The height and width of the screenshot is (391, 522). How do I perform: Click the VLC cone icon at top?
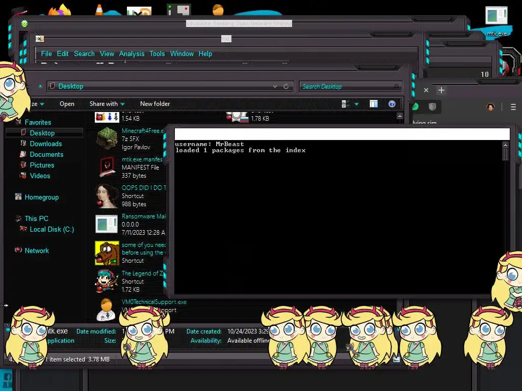pos(99,10)
